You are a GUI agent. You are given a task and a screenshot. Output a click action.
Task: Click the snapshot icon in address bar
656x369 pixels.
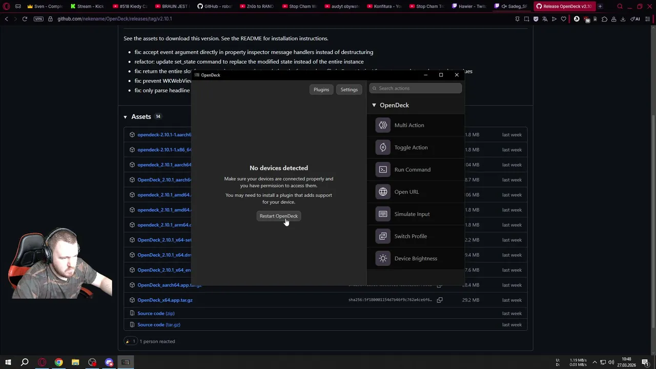point(526,19)
